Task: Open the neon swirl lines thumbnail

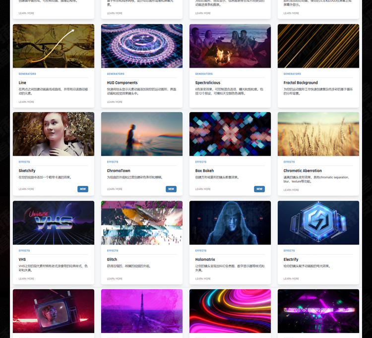Action: coord(230,311)
